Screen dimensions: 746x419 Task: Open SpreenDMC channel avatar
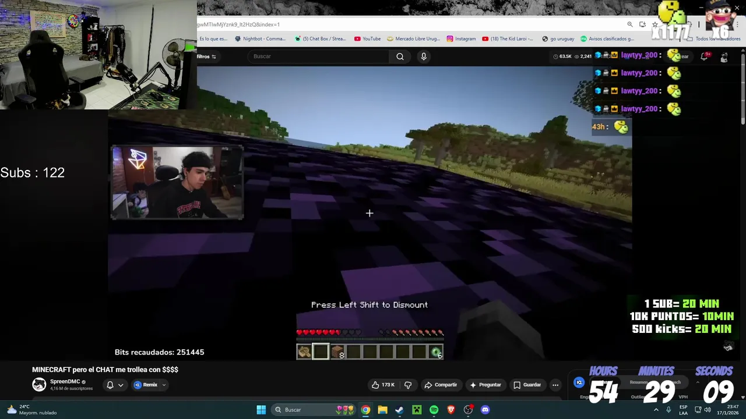39,385
